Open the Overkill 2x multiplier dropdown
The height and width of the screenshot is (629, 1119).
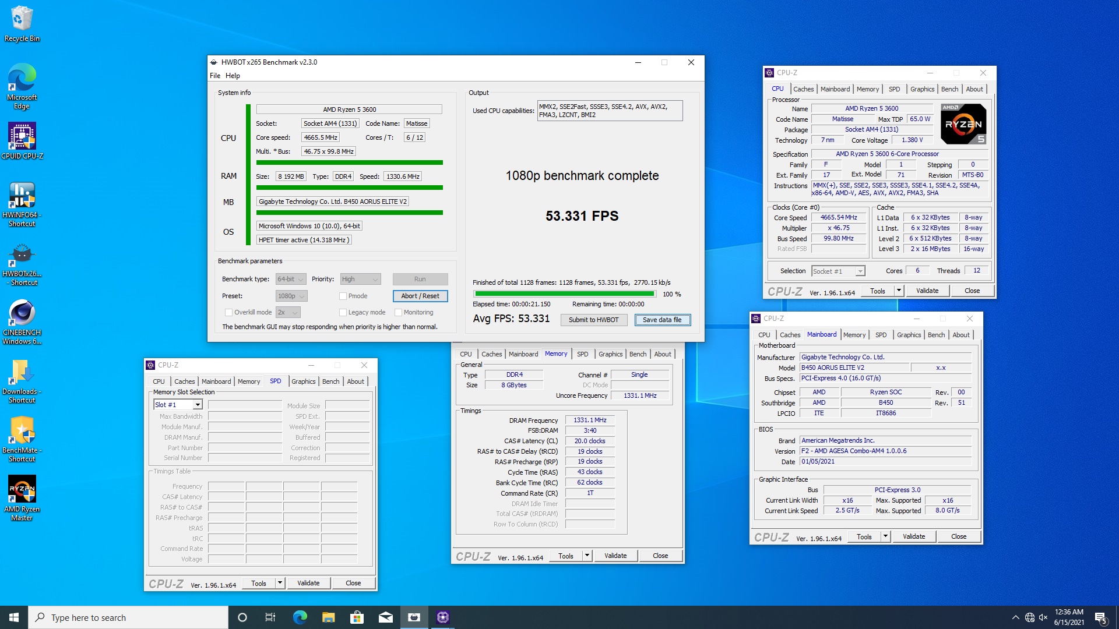coord(288,312)
